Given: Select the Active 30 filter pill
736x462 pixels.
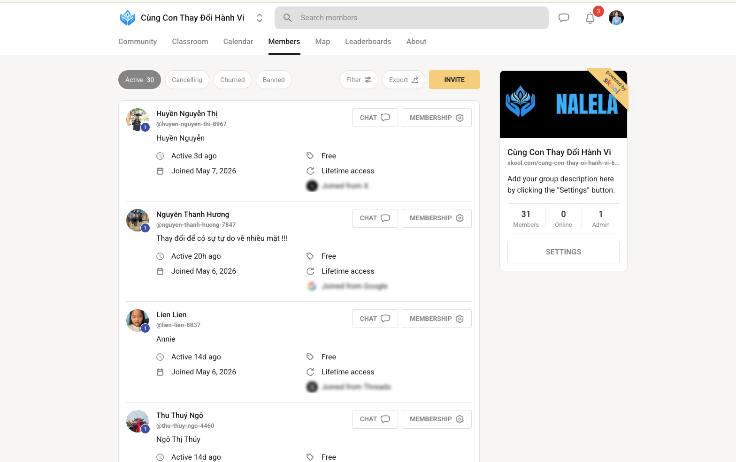Looking at the screenshot, I should (x=139, y=80).
